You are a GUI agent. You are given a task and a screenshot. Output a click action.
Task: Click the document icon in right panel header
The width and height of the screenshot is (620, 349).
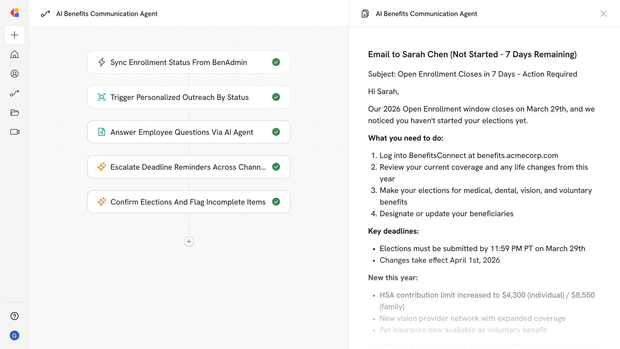pos(365,14)
